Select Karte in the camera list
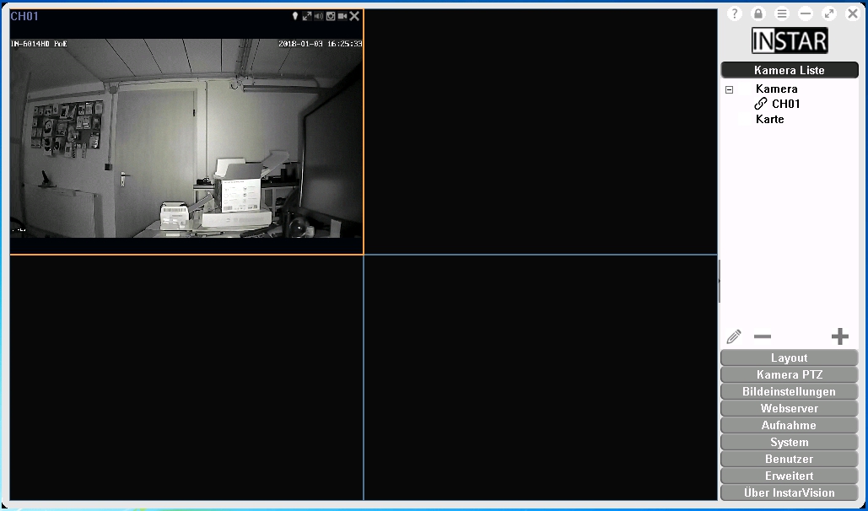The width and height of the screenshot is (868, 511). [769, 119]
